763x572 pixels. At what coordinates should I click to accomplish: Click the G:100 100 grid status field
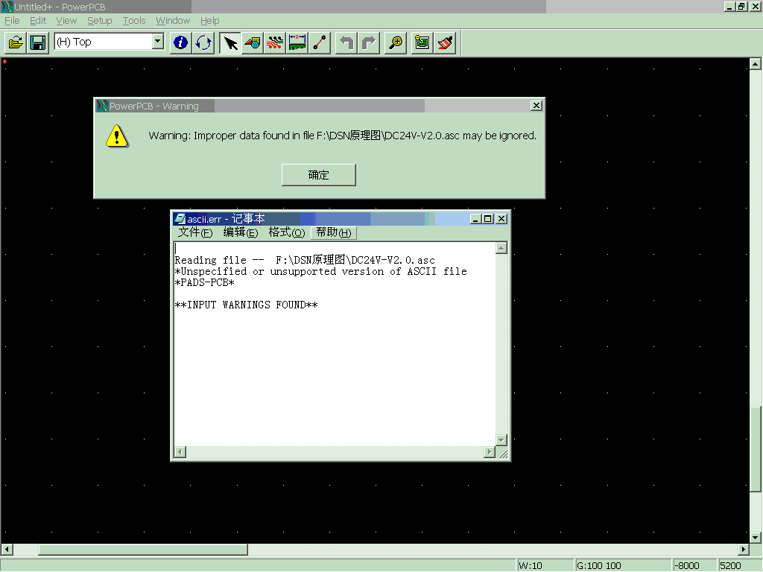tap(622, 565)
